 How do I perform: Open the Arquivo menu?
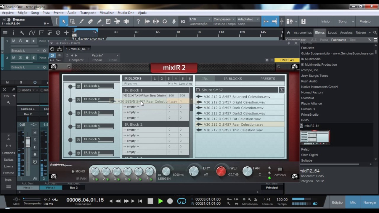8,13
